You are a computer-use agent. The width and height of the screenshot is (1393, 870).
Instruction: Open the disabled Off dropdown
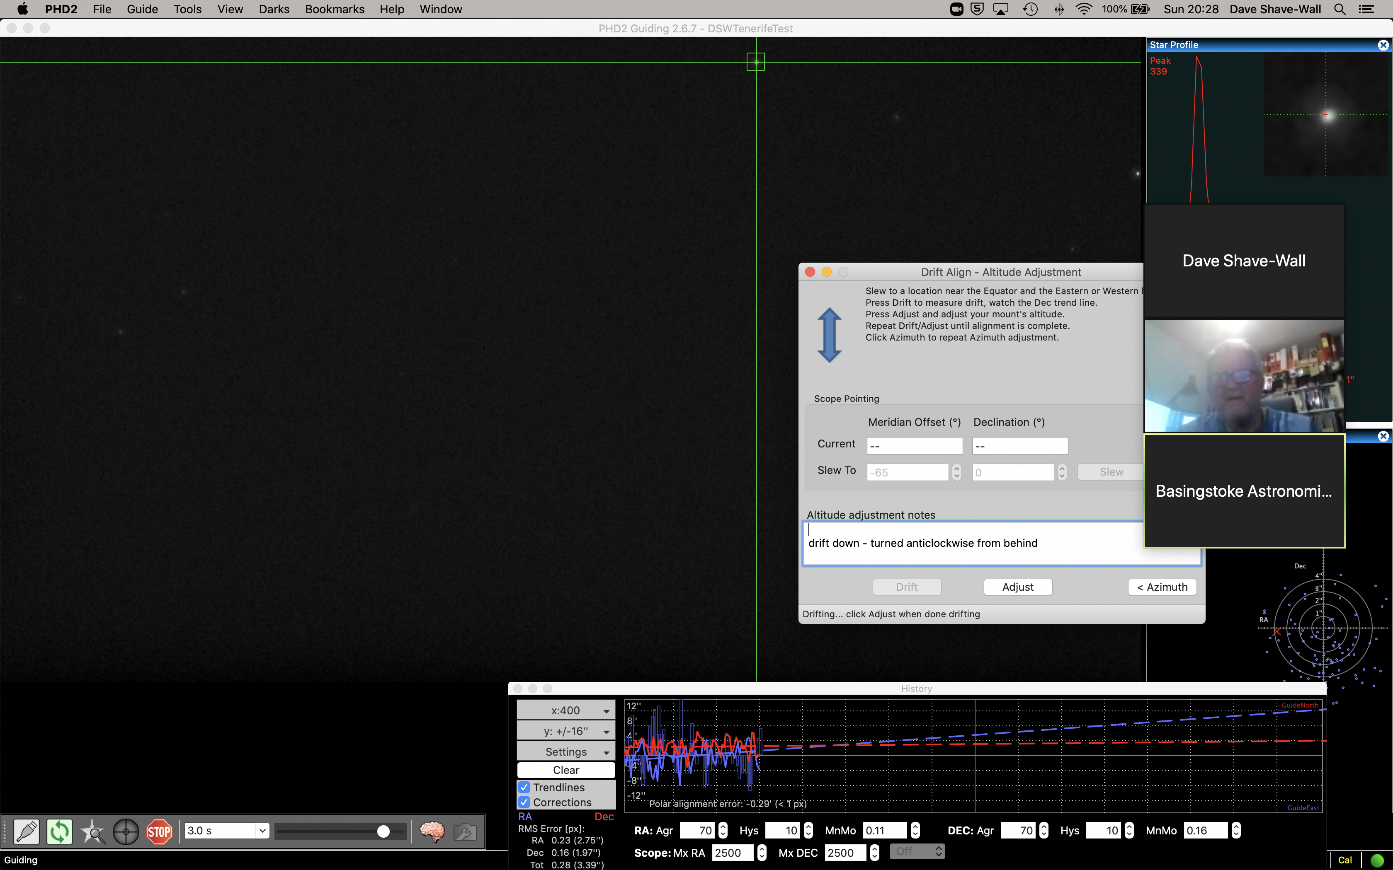tap(917, 852)
